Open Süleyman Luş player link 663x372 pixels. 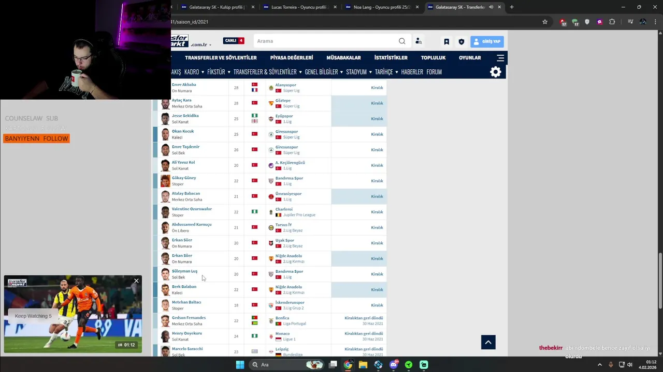tap(184, 271)
